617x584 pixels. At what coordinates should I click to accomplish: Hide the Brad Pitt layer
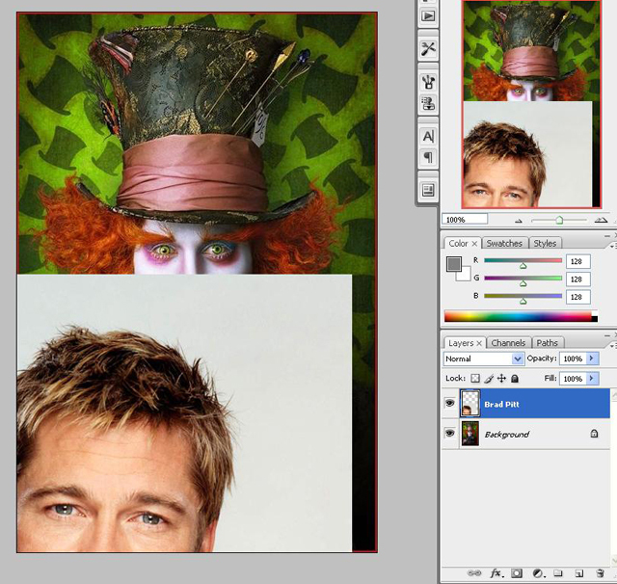[x=450, y=403]
